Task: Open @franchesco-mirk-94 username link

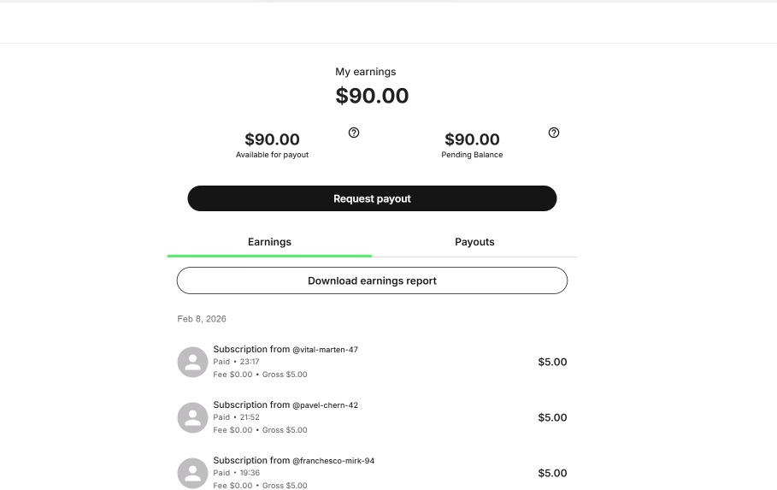Action: (333, 461)
